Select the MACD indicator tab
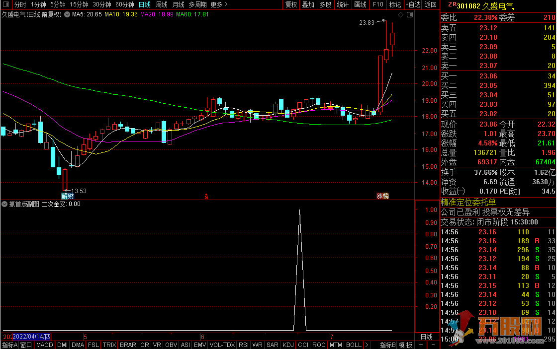The image size is (557, 349). (44, 345)
